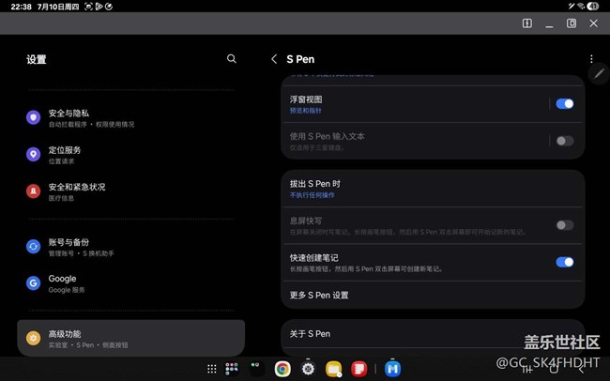This screenshot has height=381, width=610.
Task: Open the Google settings G icon
Action: coord(34,283)
